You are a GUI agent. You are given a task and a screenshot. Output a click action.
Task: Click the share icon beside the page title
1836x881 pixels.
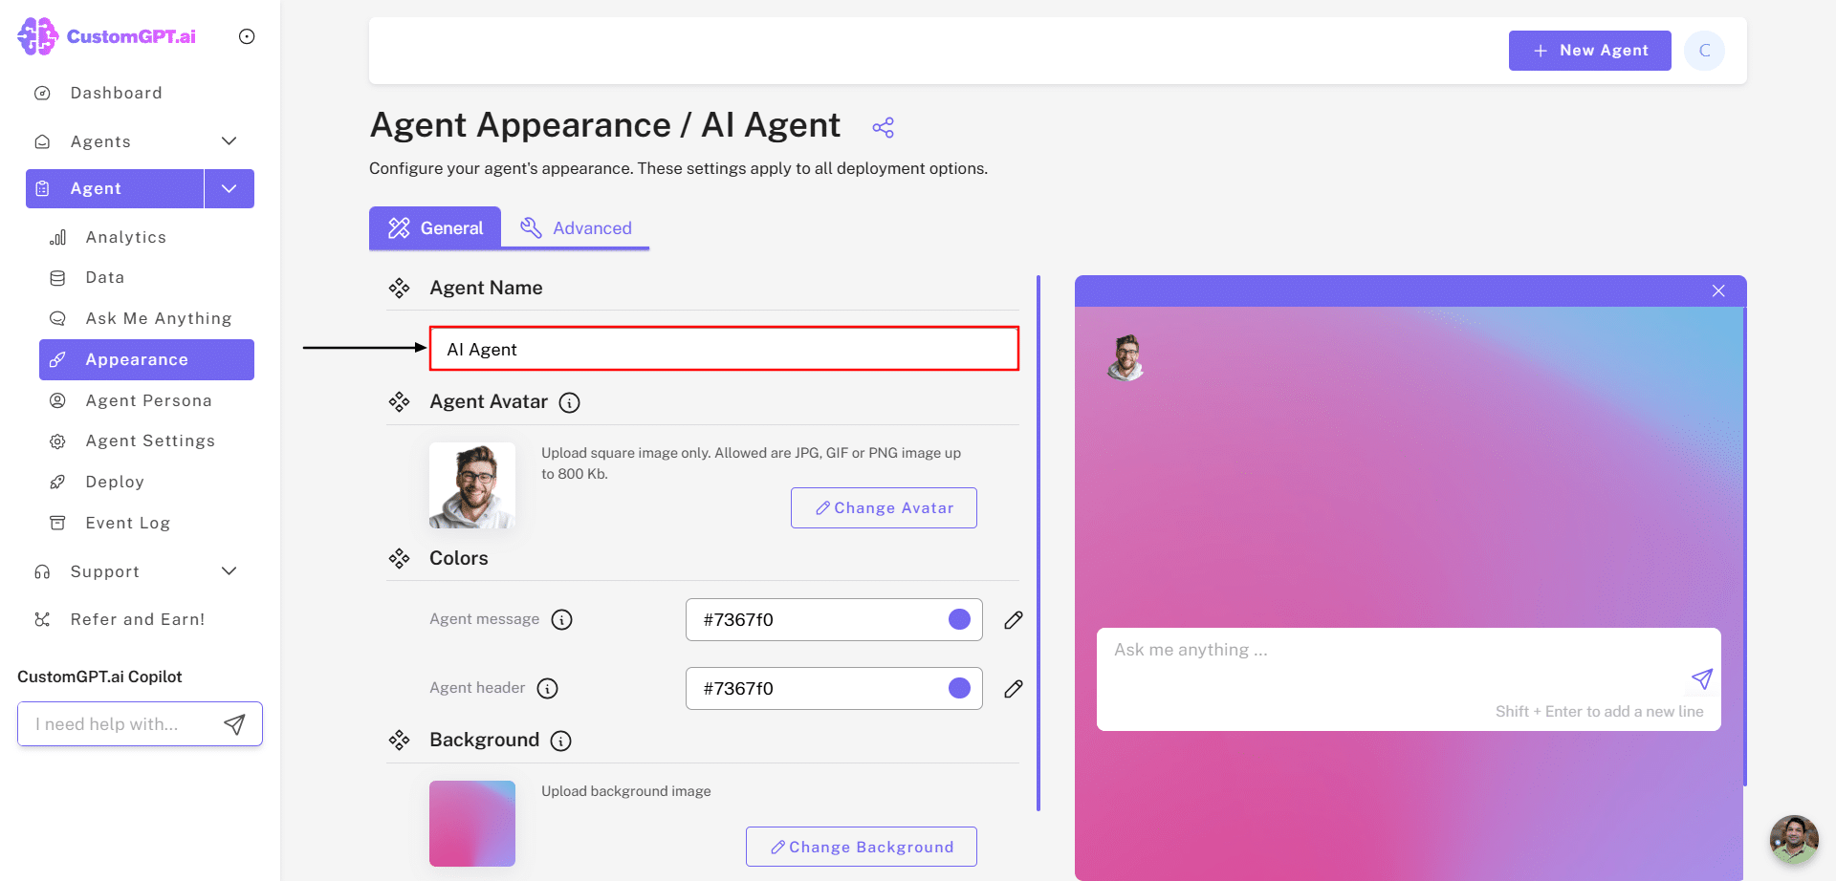click(x=883, y=127)
